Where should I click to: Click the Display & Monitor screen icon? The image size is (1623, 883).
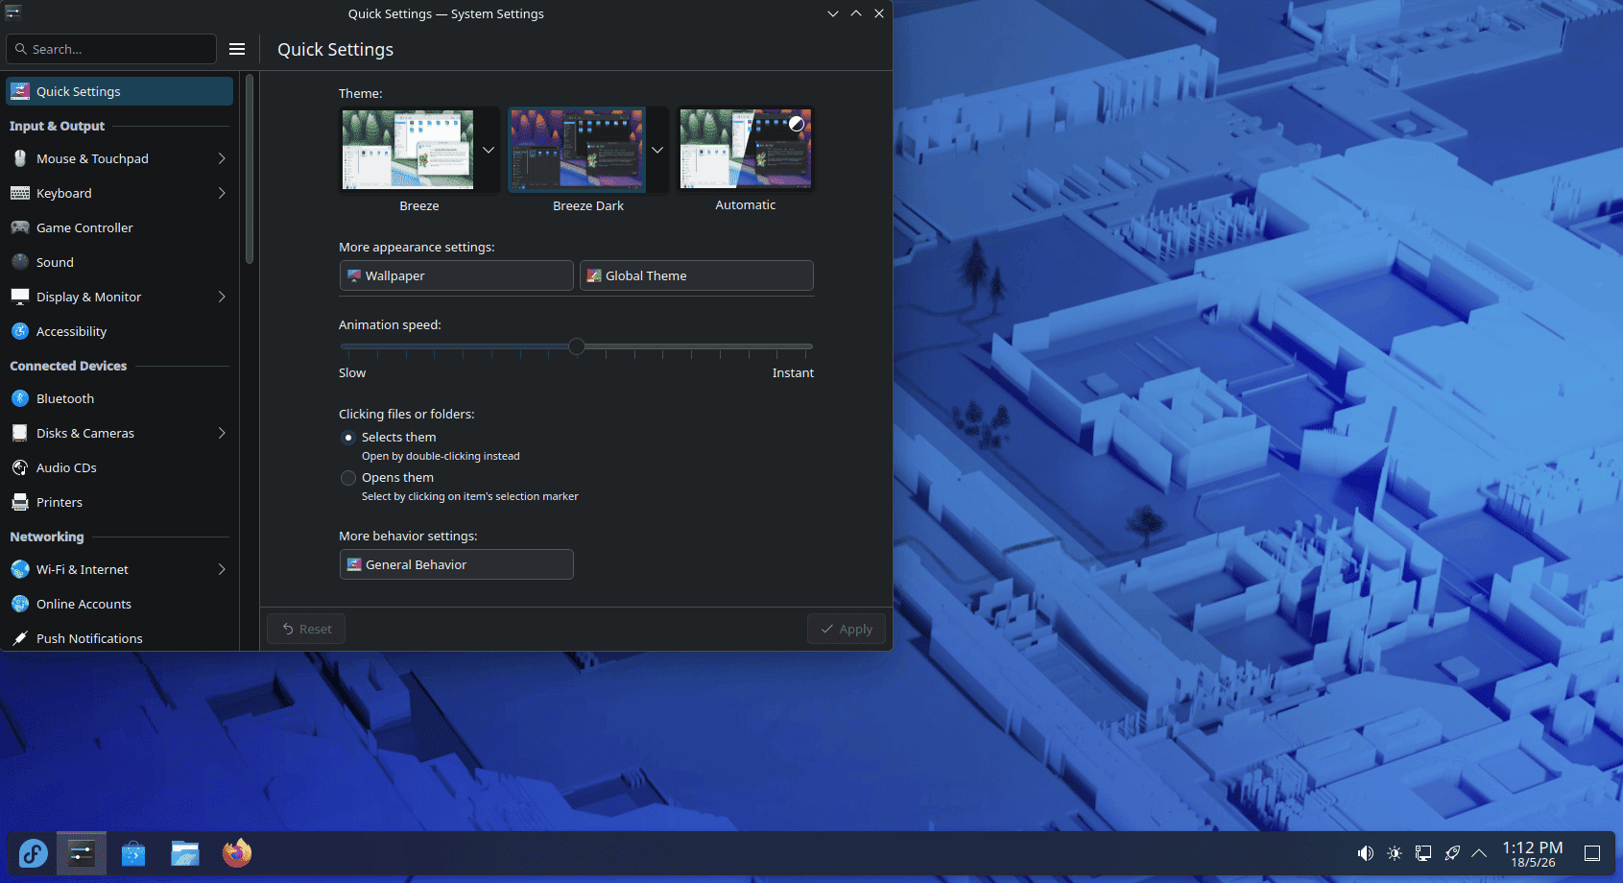20,297
